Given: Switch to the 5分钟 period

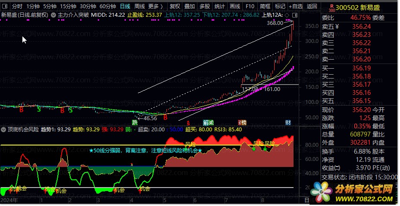Looking at the screenshot, I should coord(50,6).
